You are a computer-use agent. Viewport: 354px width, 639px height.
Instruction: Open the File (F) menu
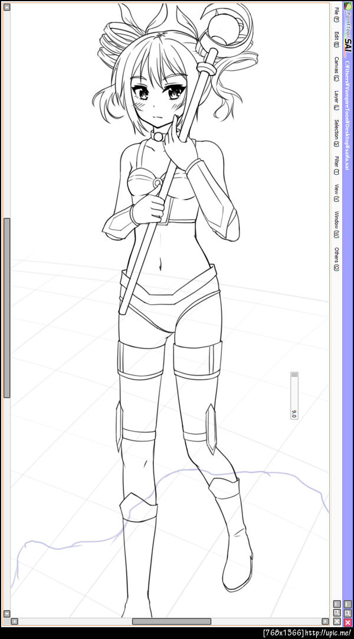click(x=336, y=14)
